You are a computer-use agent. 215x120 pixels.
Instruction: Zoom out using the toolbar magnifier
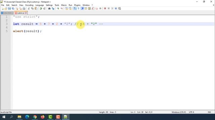click(x=61, y=9)
